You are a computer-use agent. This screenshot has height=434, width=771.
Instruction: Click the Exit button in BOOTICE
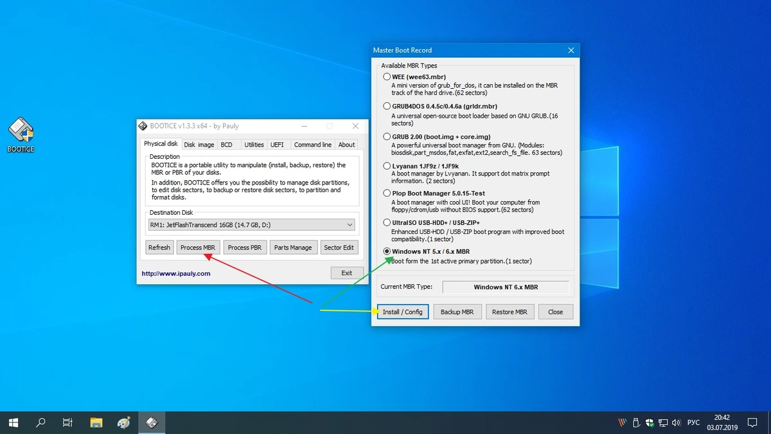pos(347,273)
